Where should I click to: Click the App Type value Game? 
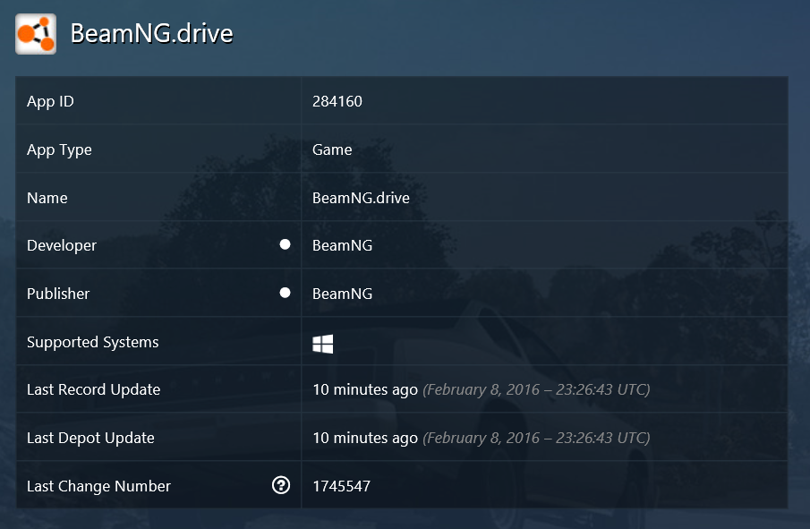click(x=332, y=149)
